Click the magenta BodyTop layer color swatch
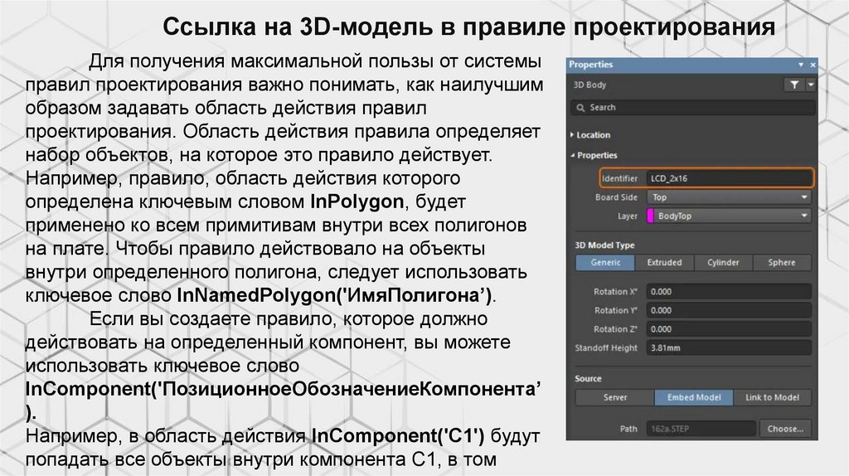 click(650, 216)
